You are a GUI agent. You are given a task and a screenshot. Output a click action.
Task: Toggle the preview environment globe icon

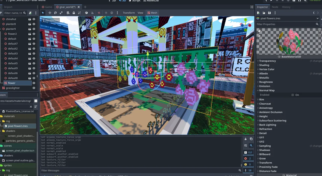[x=112, y=13]
